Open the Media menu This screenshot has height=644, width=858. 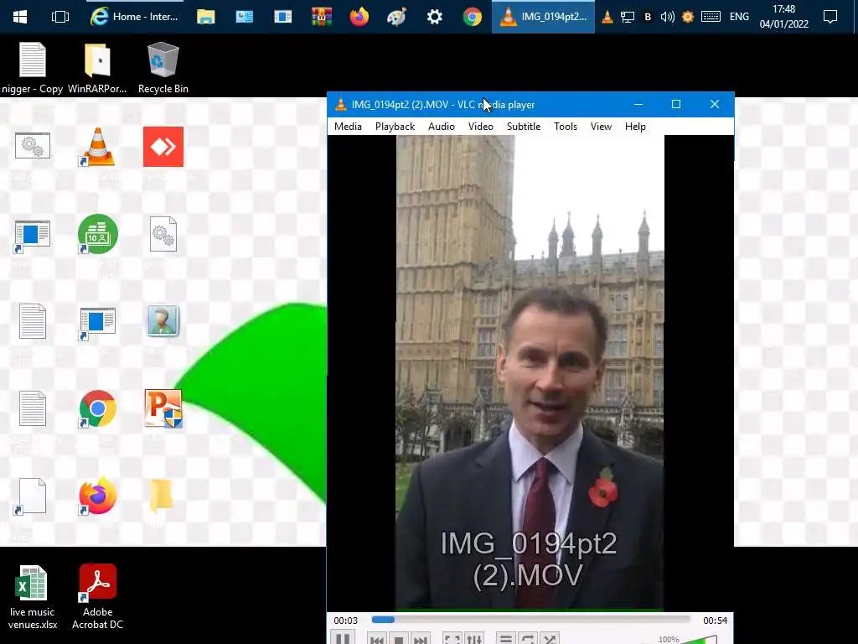(348, 127)
